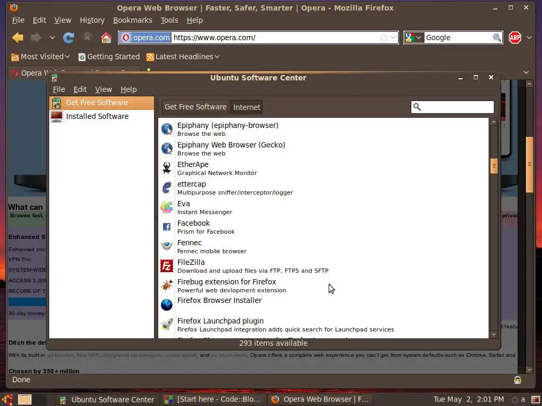Open Firefox Tools menu

point(169,21)
